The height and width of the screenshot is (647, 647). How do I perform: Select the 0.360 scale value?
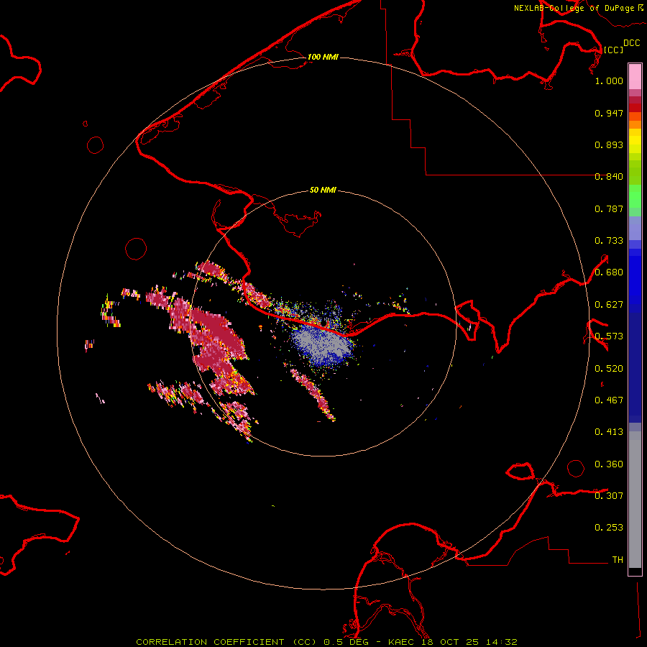click(609, 464)
